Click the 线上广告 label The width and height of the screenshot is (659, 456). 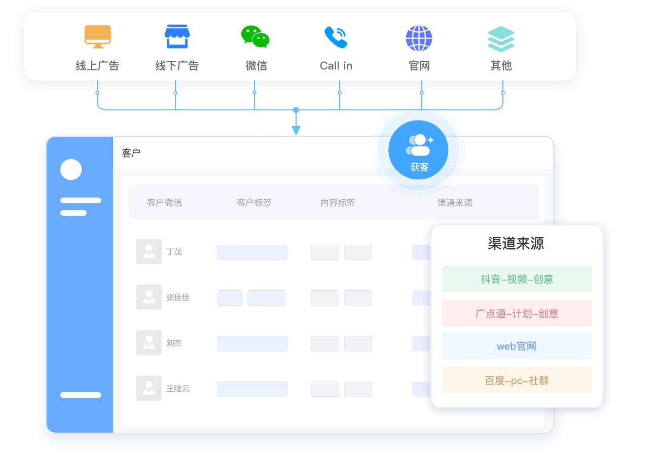coord(97,65)
